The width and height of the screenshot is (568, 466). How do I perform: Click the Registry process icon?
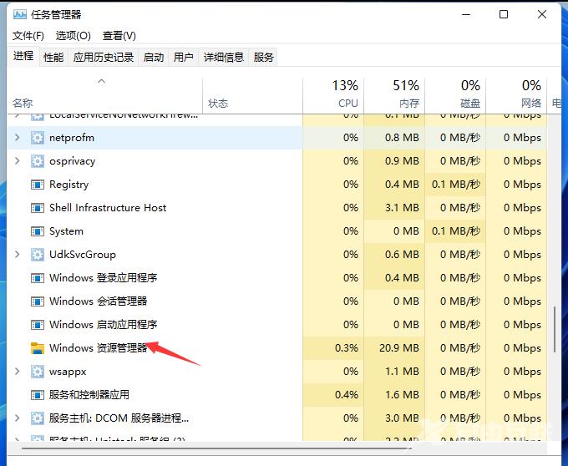[38, 185]
